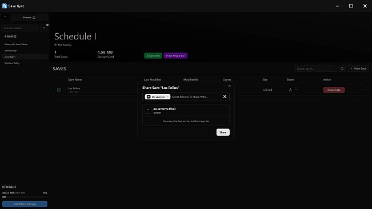The width and height of the screenshot is (372, 209).
Task: Clear the friend selection with X
Action: click(225, 97)
